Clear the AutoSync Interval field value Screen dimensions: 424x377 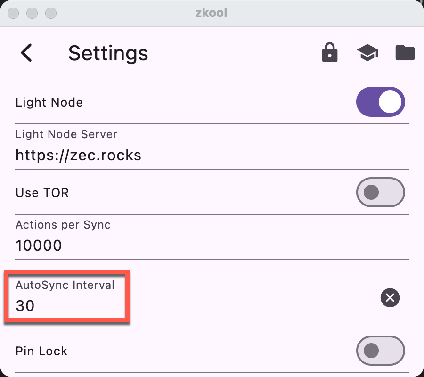(390, 297)
